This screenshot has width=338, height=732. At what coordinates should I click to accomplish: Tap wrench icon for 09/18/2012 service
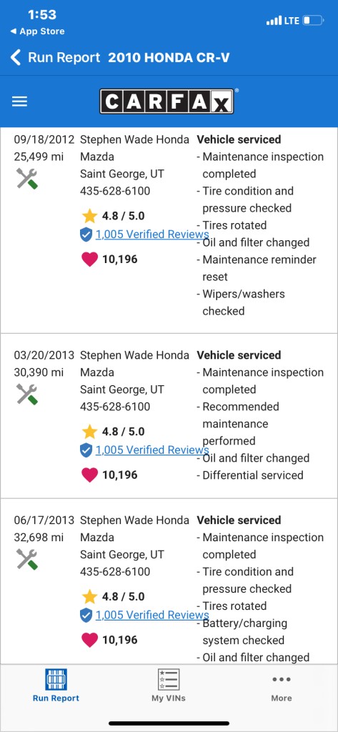pos(27,179)
